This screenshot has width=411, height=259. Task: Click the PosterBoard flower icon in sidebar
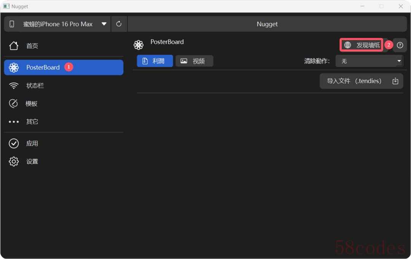(14, 68)
